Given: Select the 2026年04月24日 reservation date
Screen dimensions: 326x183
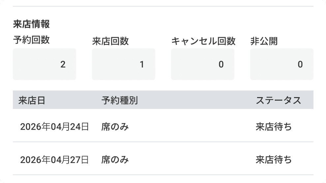Looking at the screenshot, I should coord(54,127).
